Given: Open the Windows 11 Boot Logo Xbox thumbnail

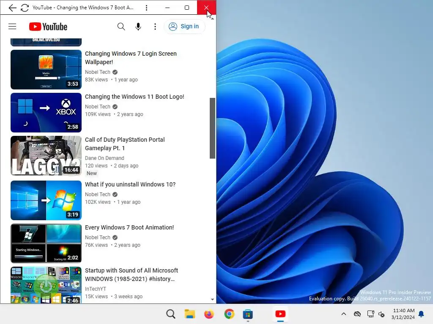Looking at the screenshot, I should (x=46, y=112).
